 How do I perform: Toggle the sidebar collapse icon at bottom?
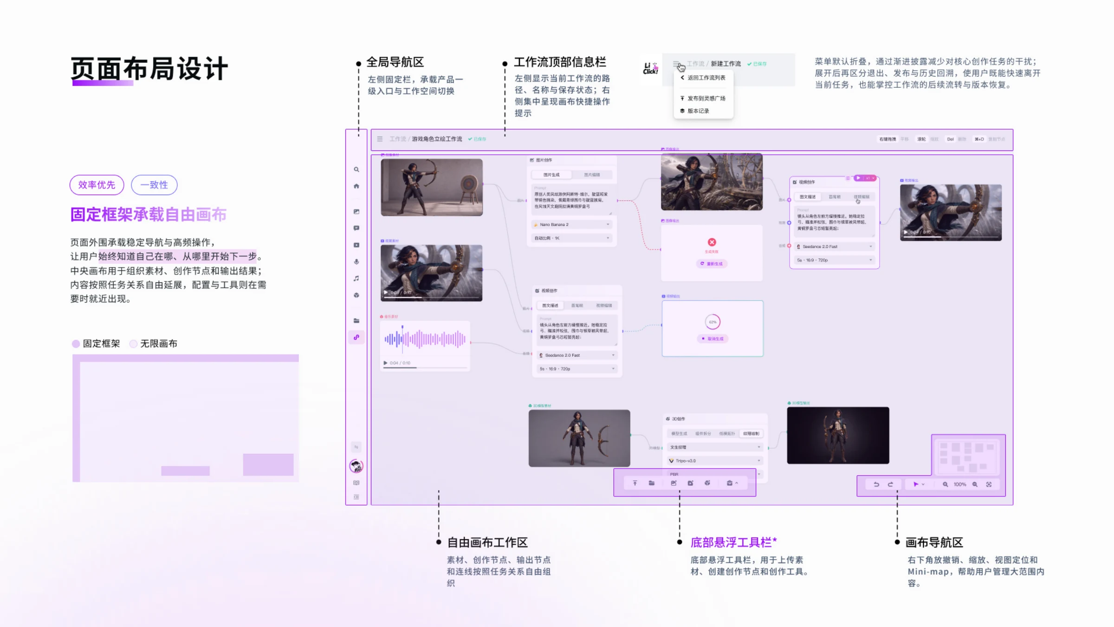tap(356, 497)
